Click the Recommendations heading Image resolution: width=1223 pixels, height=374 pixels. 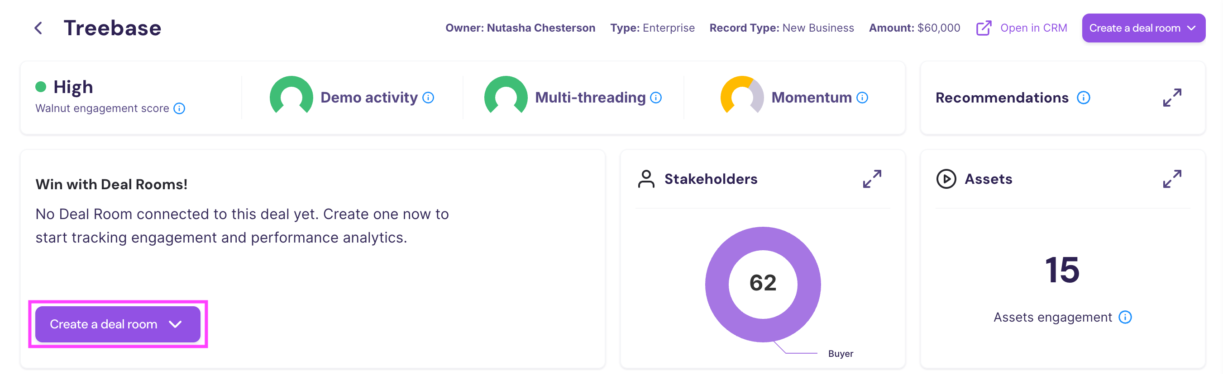[x=1002, y=98]
